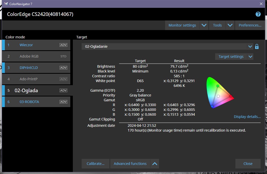Select the 03-ROBOTA color mode
The width and height of the screenshot is (267, 174).
(x=29, y=102)
